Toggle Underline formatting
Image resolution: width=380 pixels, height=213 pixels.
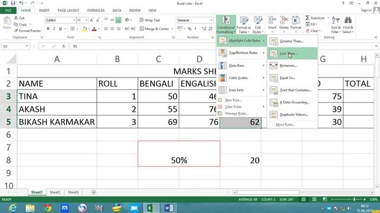61,29
